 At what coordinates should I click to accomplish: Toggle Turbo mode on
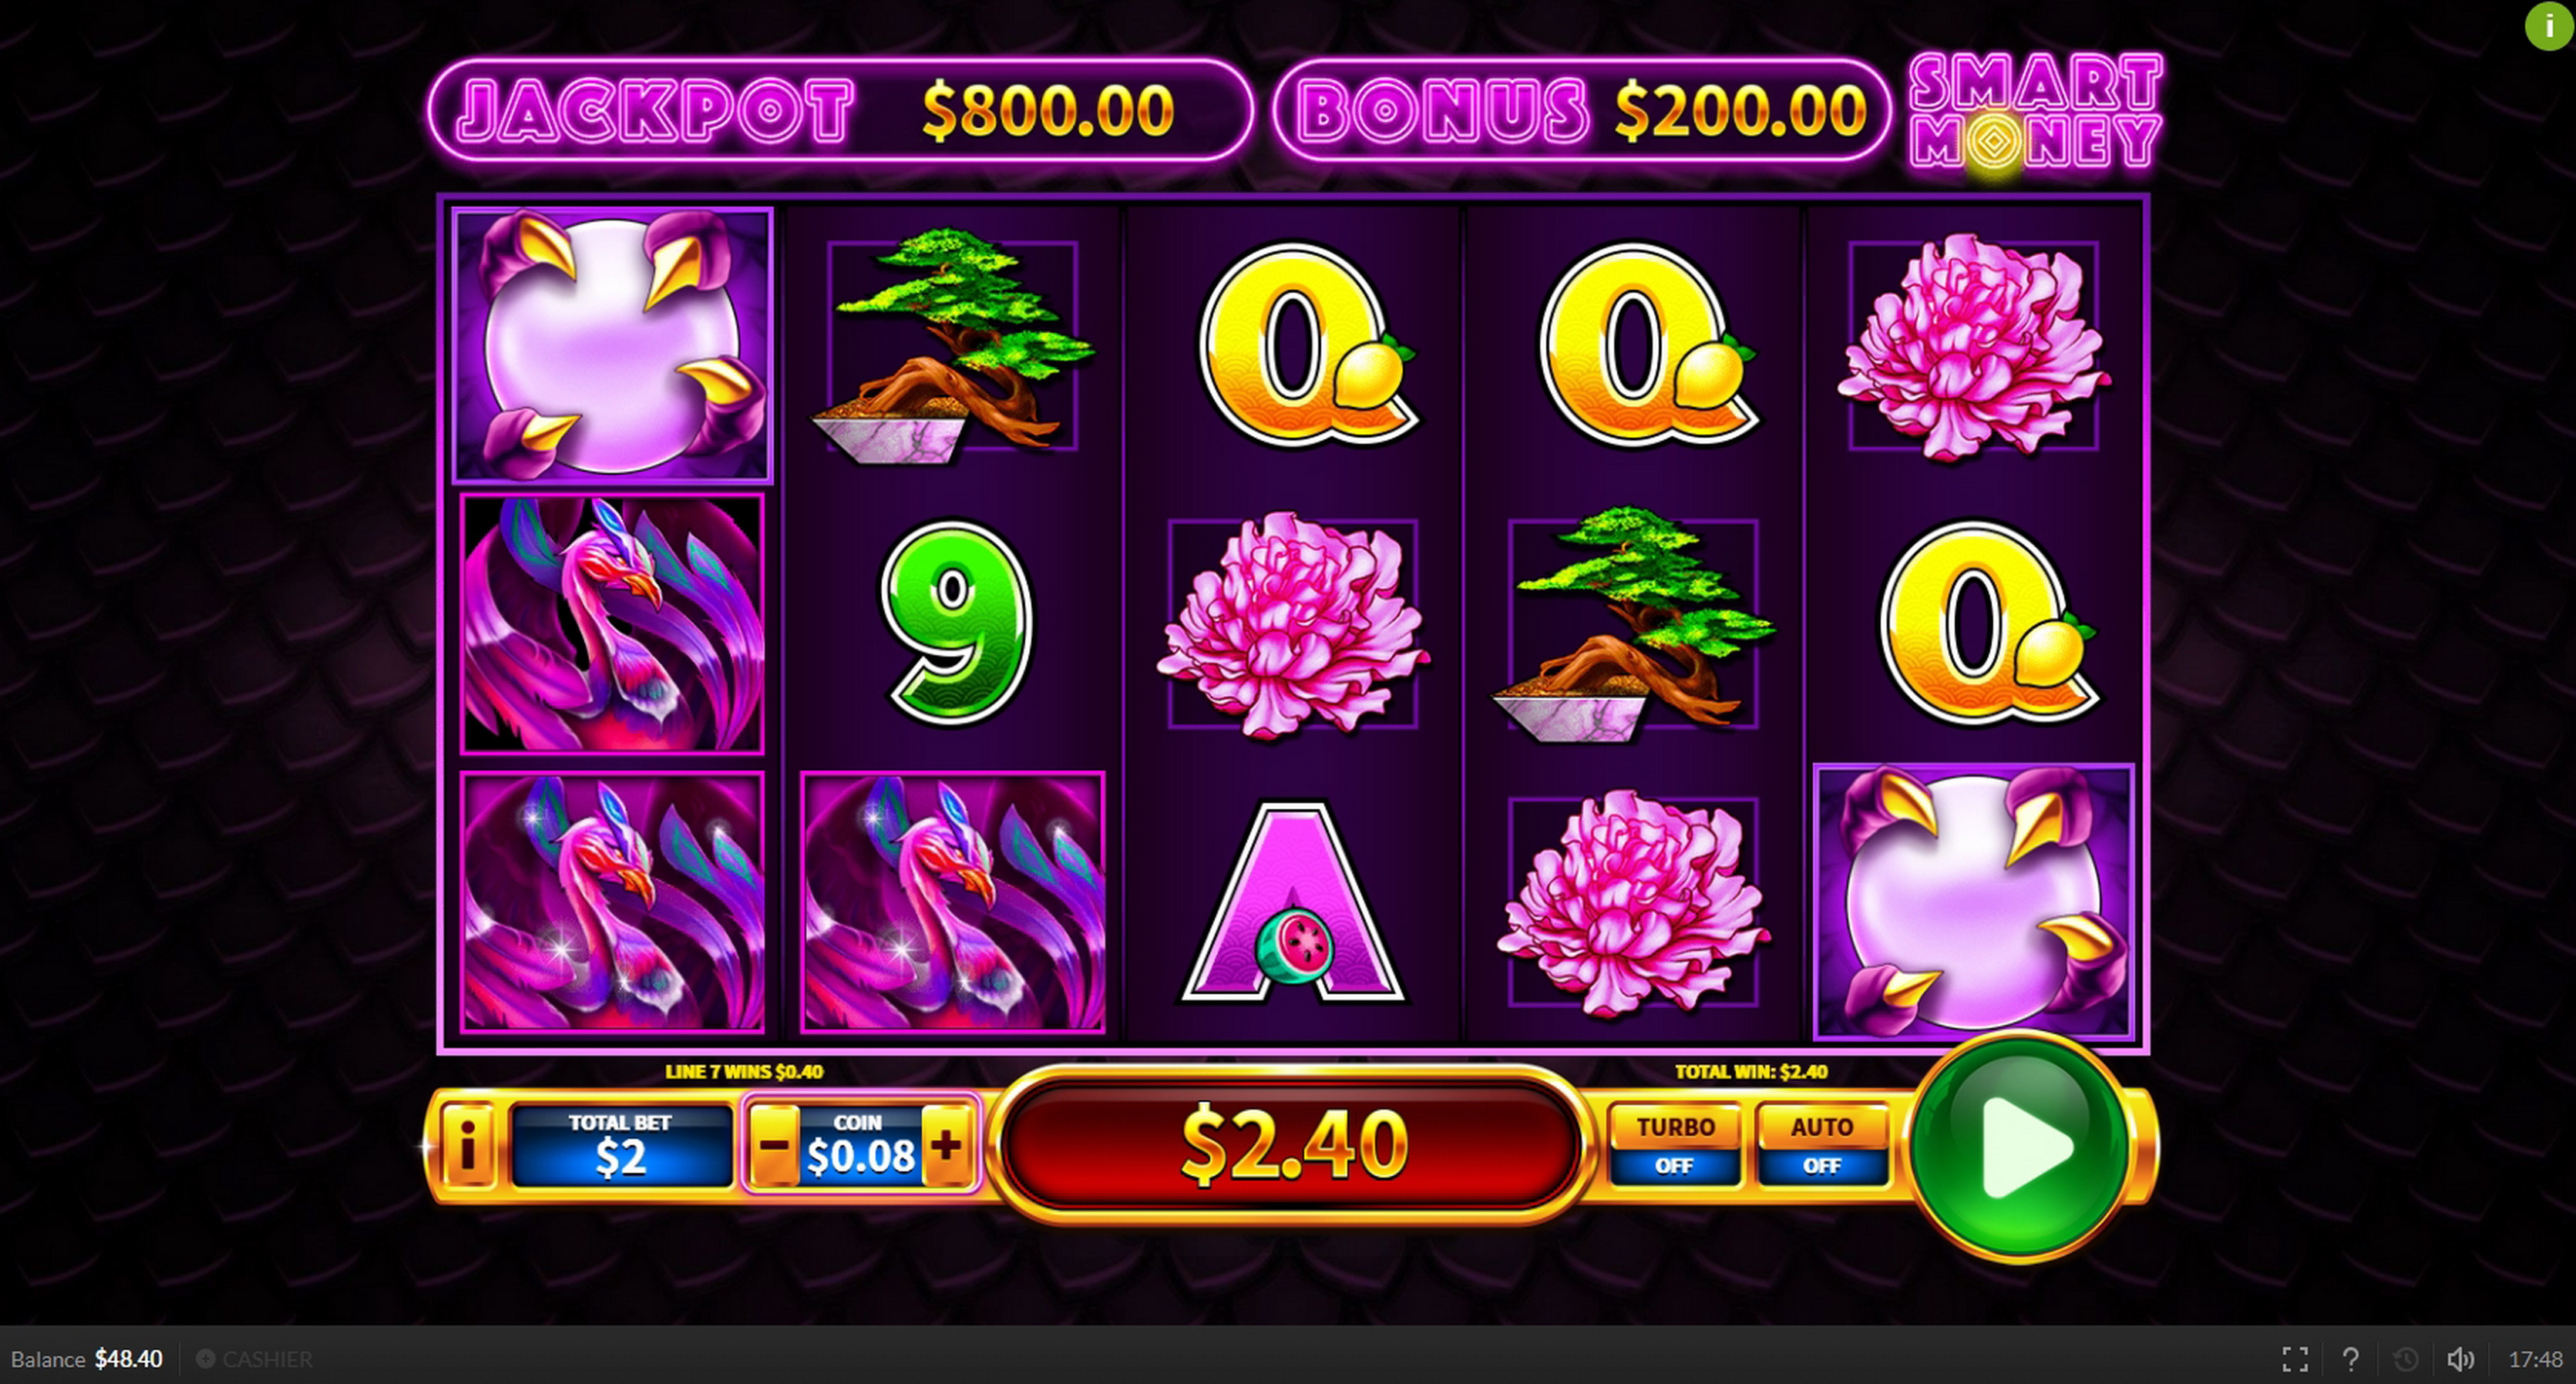1675,1145
